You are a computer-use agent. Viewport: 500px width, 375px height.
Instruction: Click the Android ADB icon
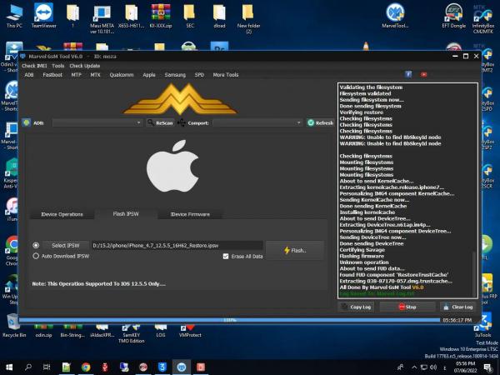tap(27, 122)
